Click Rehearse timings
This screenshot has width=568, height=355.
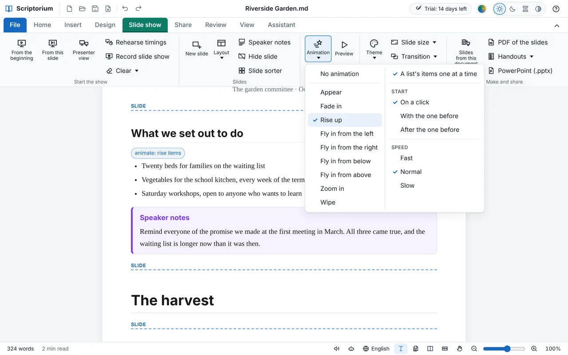(136, 42)
